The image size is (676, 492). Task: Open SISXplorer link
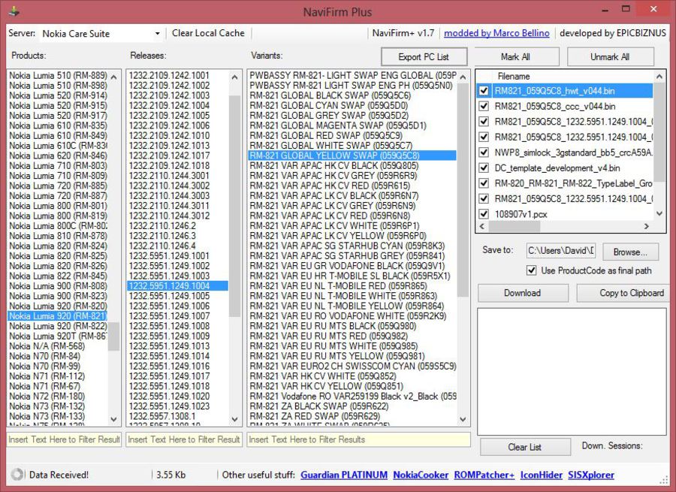591,475
